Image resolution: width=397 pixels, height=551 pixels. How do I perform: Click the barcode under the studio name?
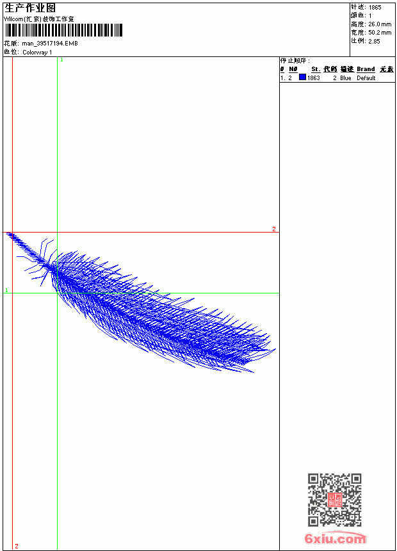pos(63,30)
